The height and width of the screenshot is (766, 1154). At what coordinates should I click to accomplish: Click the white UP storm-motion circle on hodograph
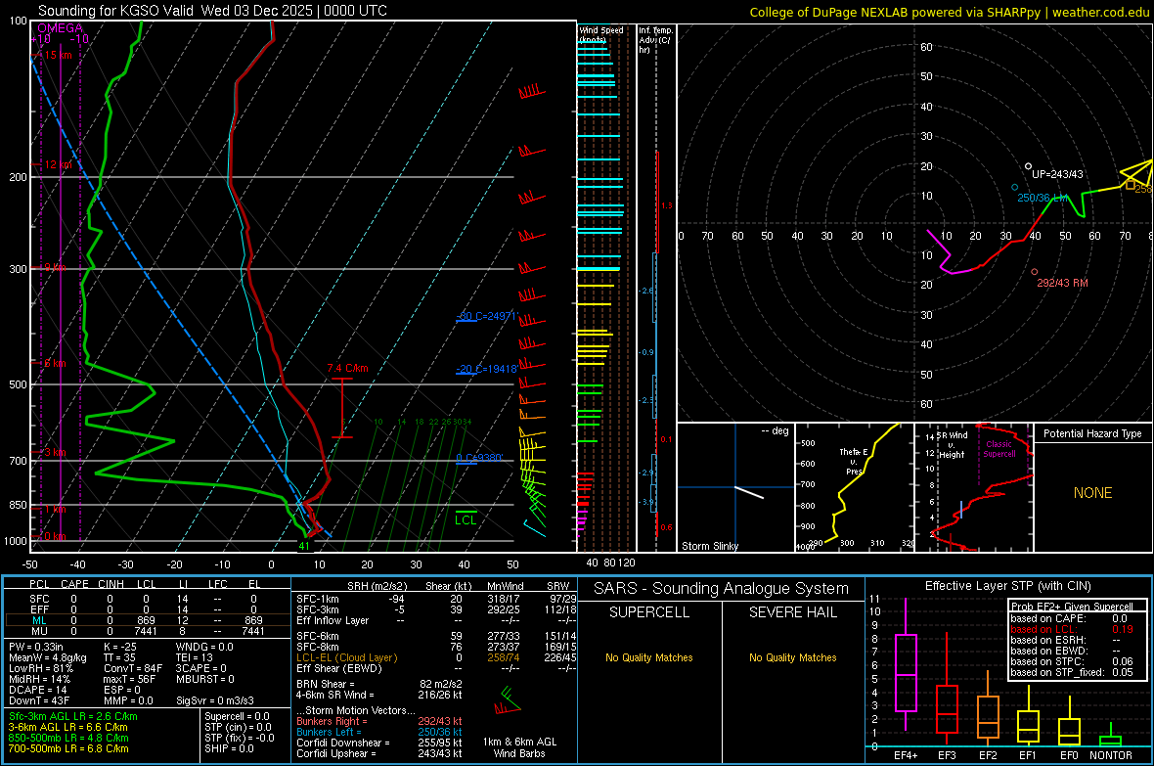click(x=1028, y=166)
